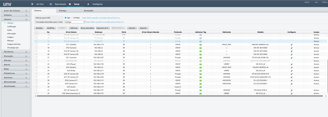Click the Segmento de P... button
This screenshot has height=117, width=328.
pos(103,28)
